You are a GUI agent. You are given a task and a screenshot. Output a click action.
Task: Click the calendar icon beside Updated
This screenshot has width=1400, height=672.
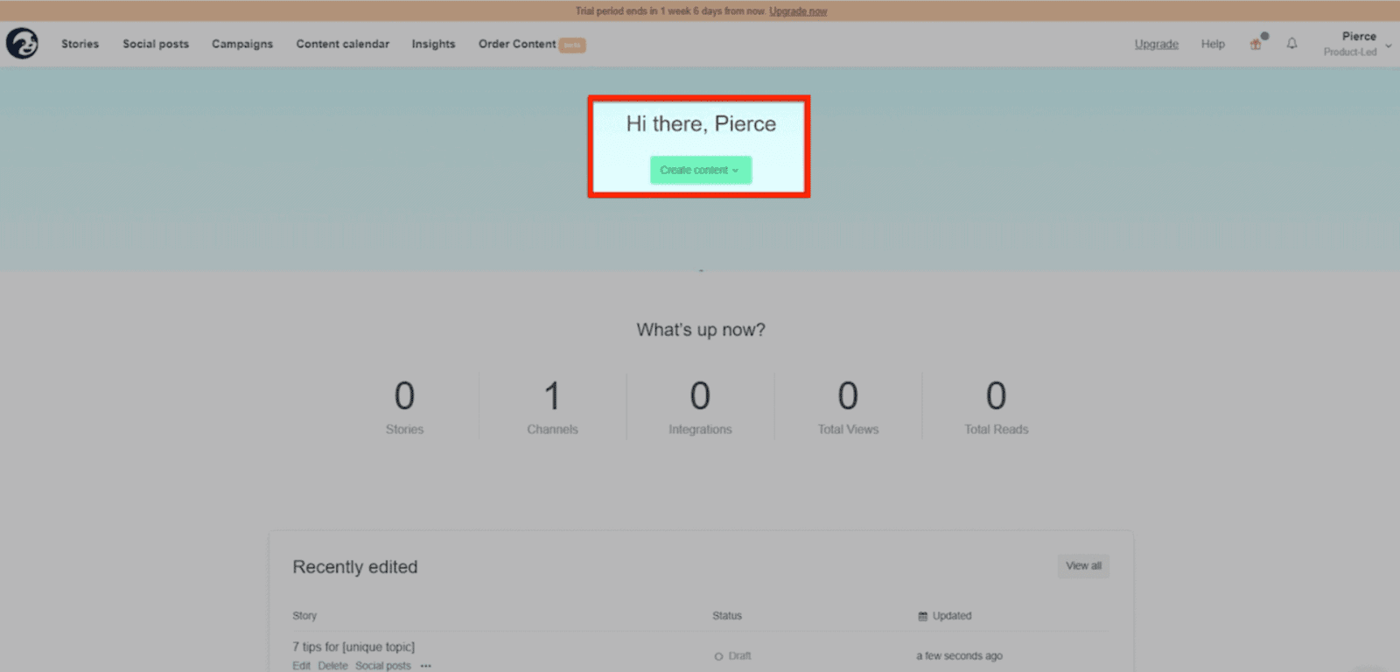922,616
